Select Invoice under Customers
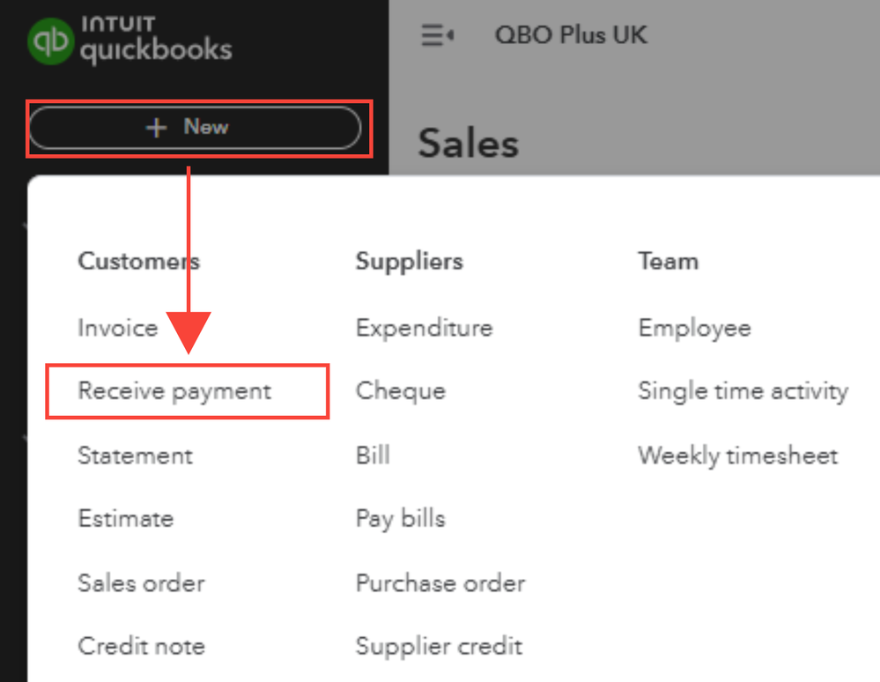Screen dimensions: 880x682 pyautogui.click(x=117, y=328)
